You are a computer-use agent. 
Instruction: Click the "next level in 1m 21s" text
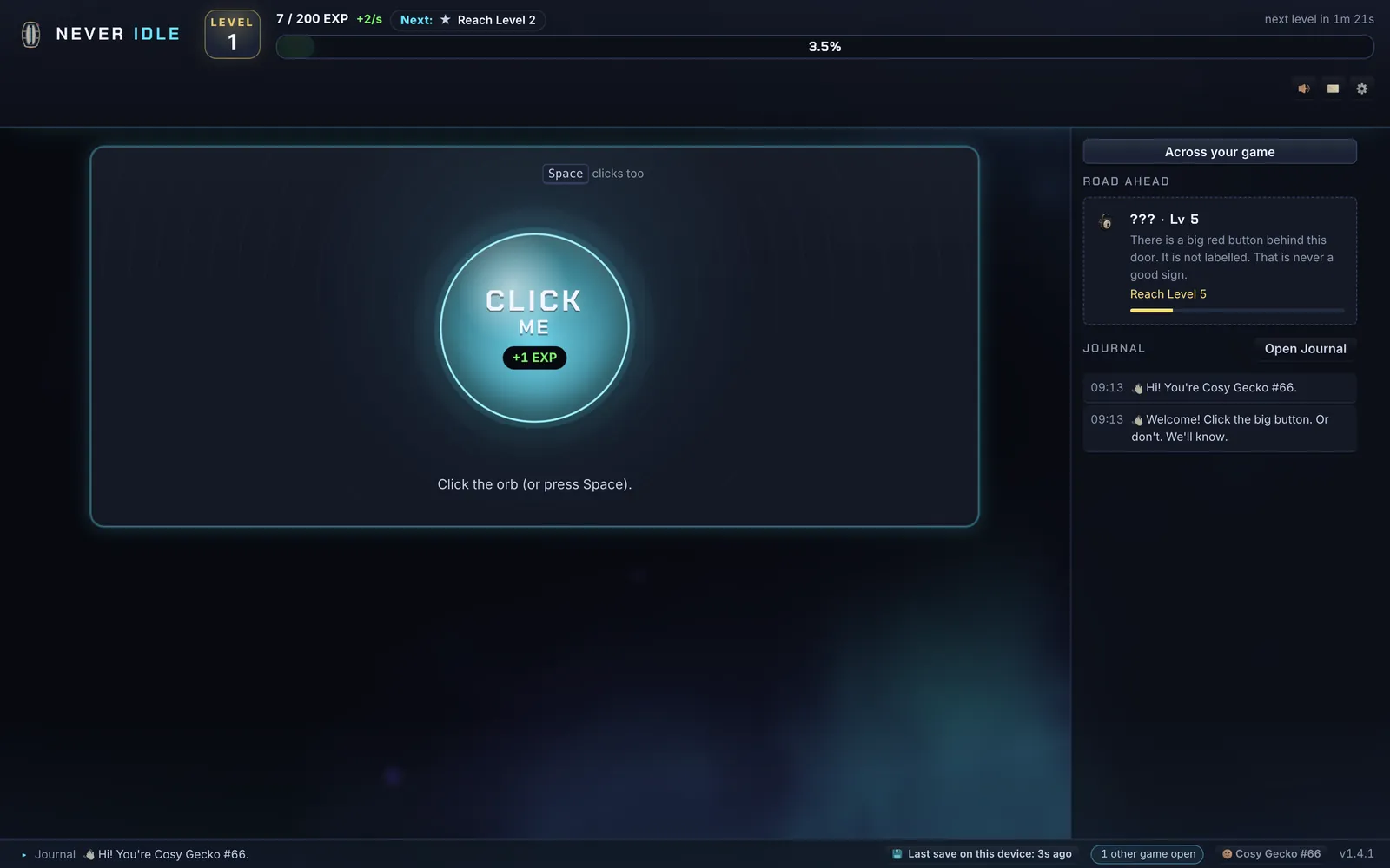1319,19
